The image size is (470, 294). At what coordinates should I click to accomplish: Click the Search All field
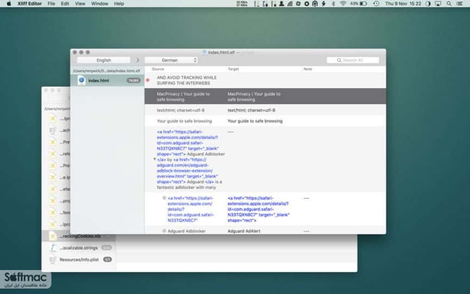click(353, 60)
